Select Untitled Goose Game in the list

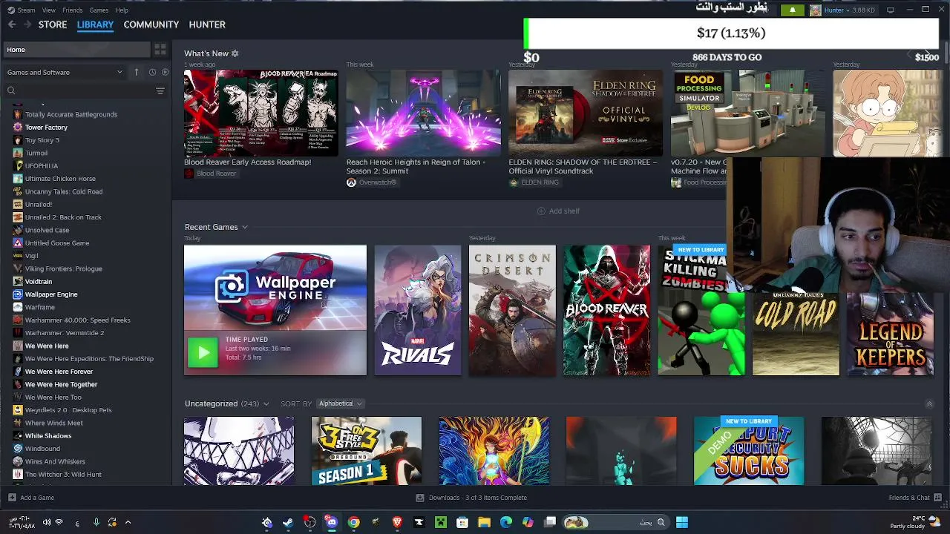click(57, 243)
